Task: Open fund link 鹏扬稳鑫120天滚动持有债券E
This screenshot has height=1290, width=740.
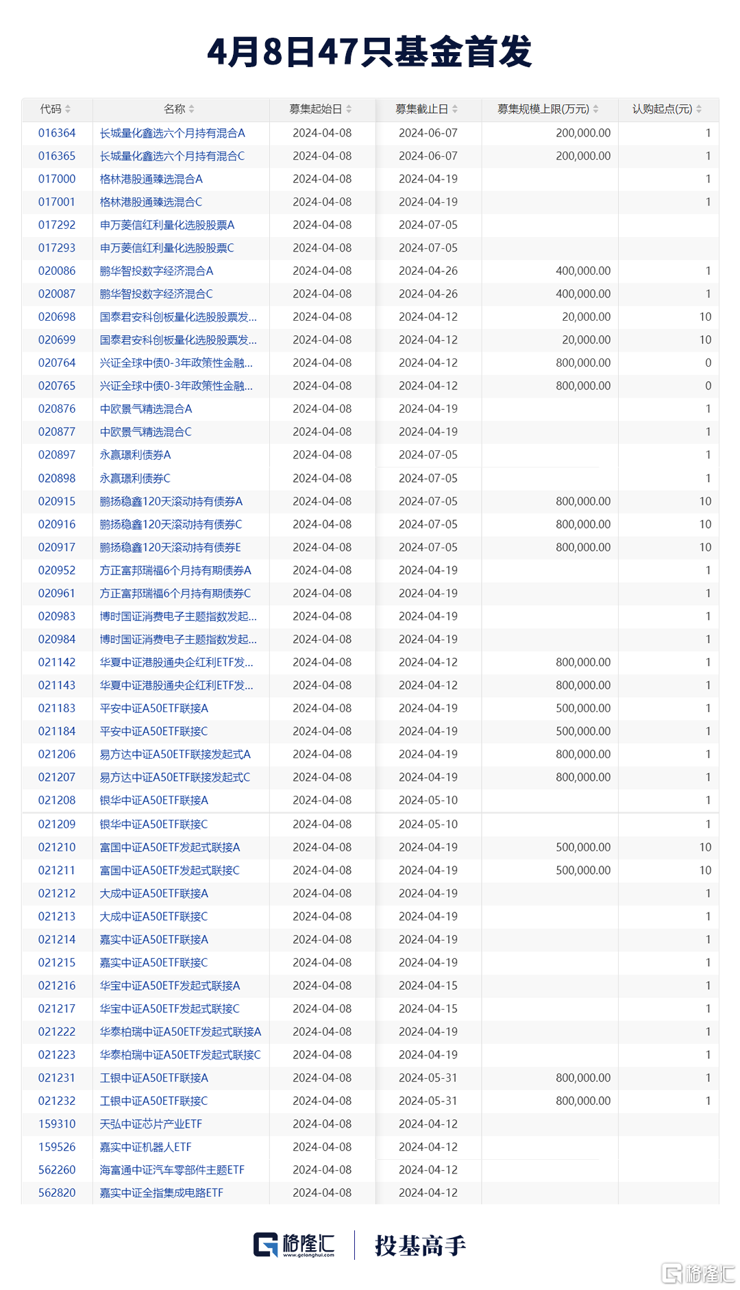Action: pyautogui.click(x=171, y=547)
